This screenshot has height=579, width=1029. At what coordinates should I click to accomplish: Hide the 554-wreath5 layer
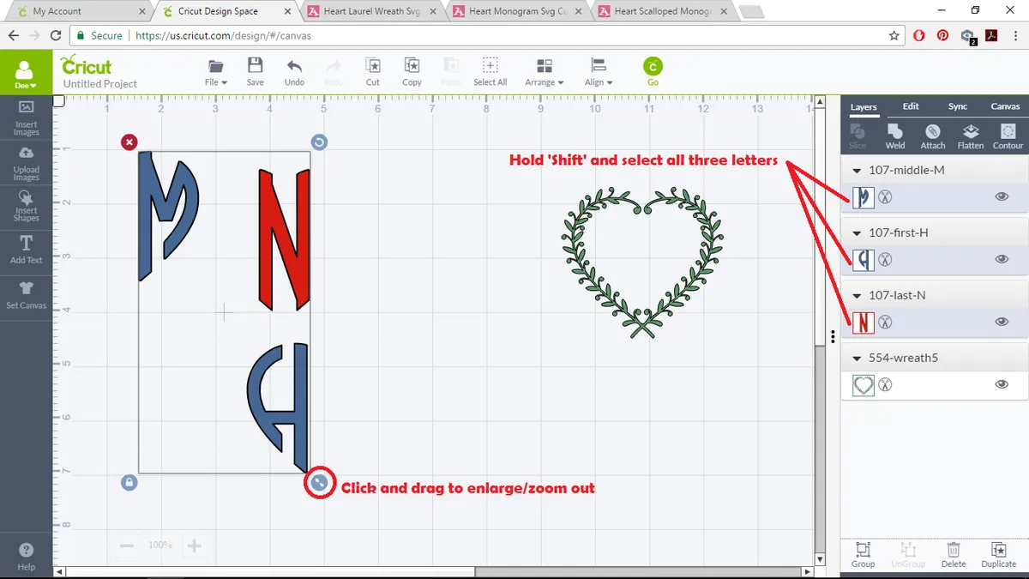pos(1002,384)
